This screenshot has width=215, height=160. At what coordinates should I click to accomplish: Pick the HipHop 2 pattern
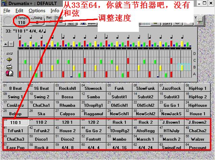click(197, 96)
